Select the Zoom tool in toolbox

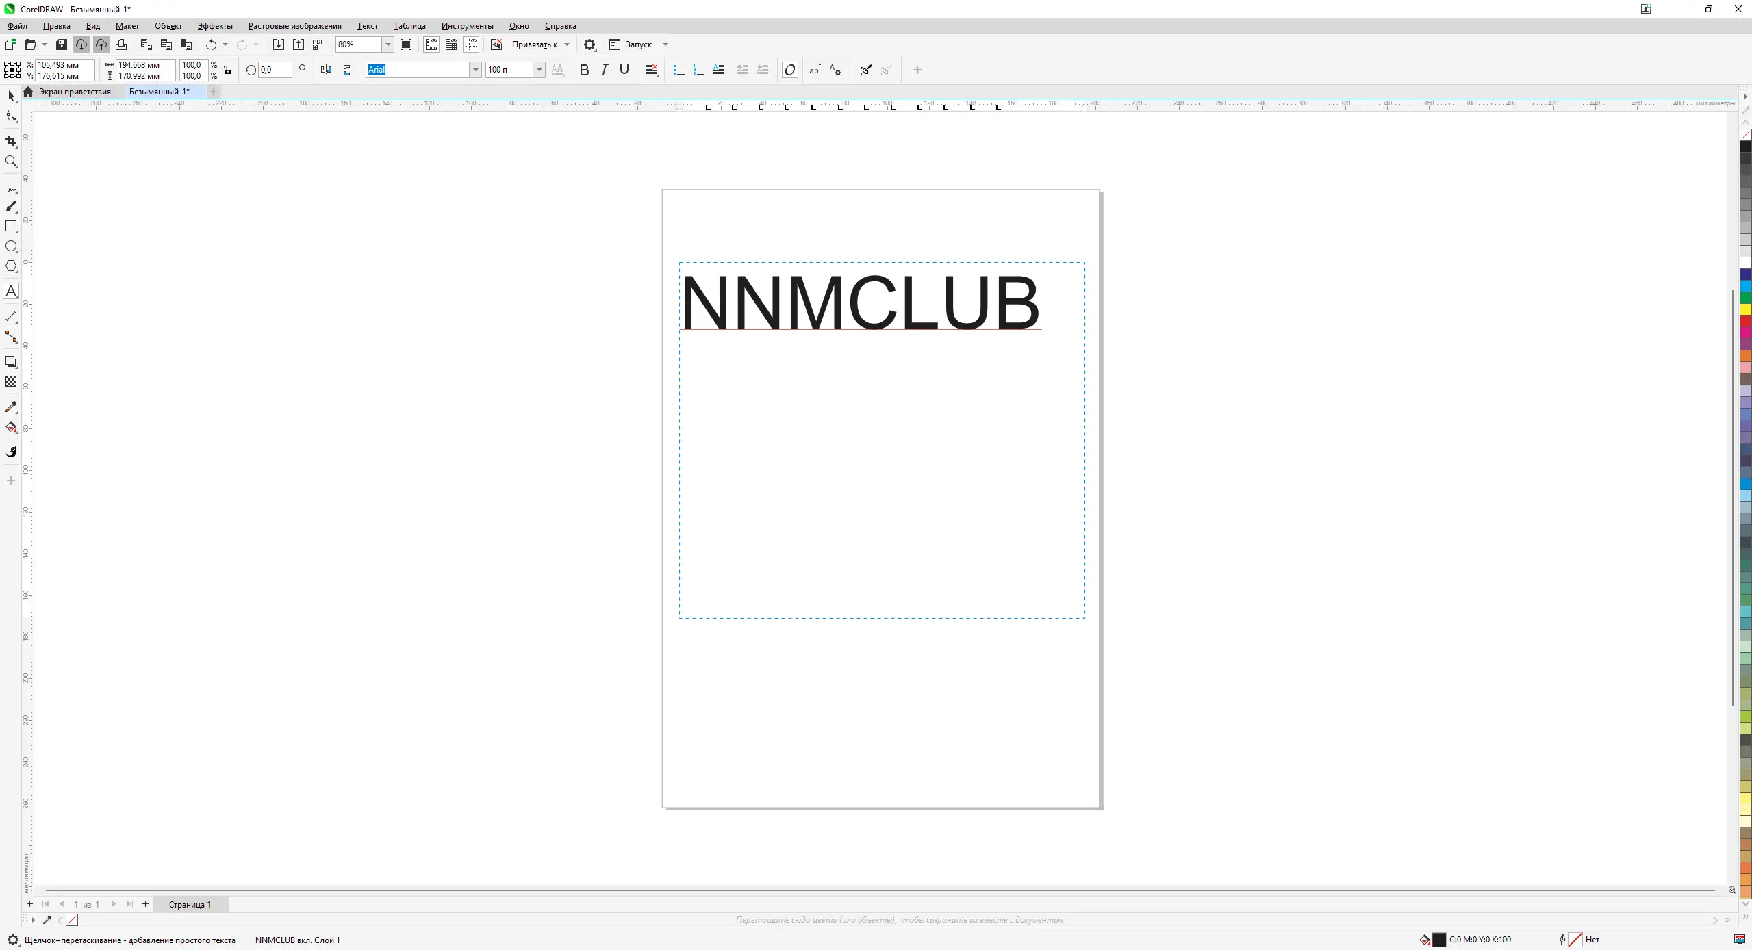11,162
